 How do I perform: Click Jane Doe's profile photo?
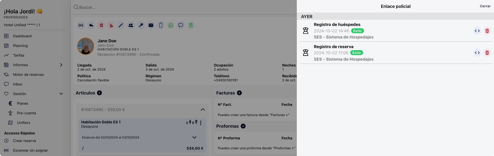pyautogui.click(x=85, y=46)
